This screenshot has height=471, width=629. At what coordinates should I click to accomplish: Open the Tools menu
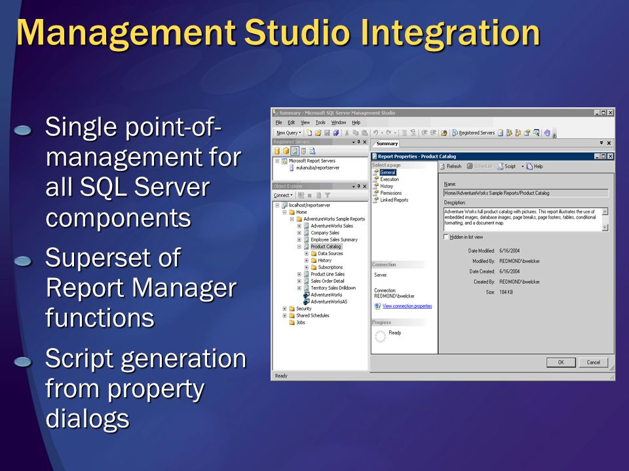[x=320, y=122]
